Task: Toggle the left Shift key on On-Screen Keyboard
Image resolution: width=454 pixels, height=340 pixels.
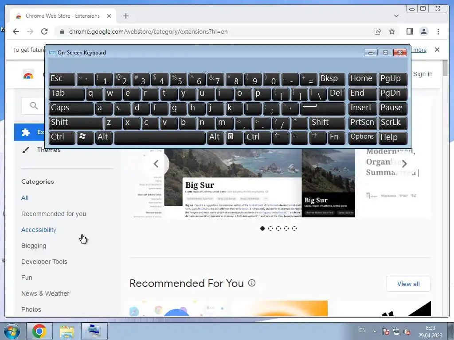Action: tap(75, 123)
